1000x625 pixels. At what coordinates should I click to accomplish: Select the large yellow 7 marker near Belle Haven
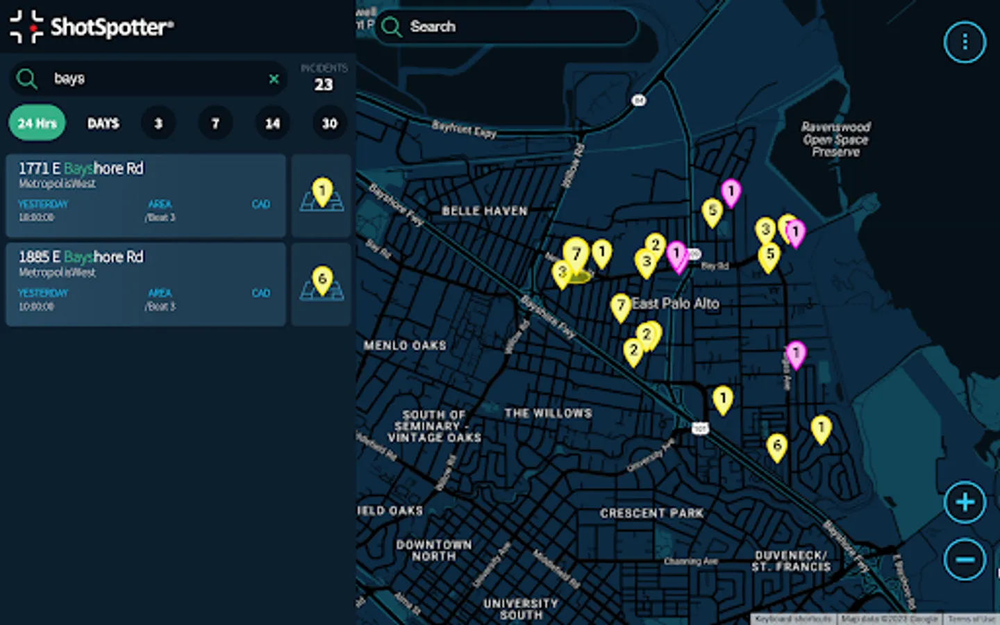tap(576, 256)
